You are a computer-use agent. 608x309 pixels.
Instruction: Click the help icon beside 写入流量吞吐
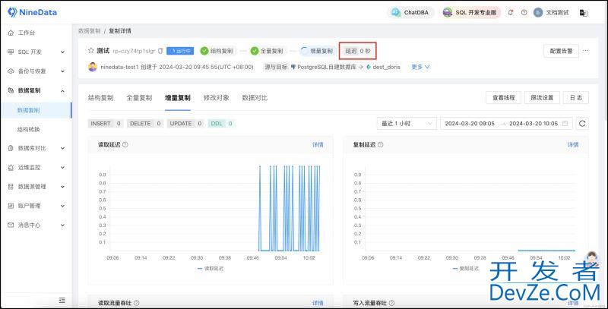click(391, 303)
